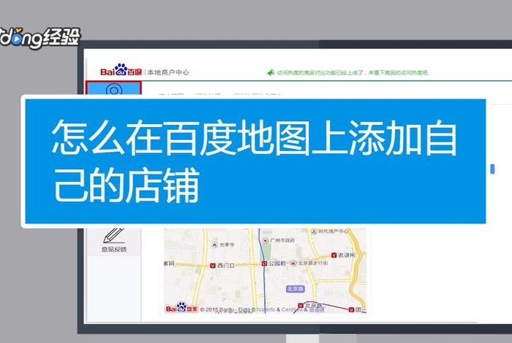Open the 本地商户中心 header title

pos(168,72)
